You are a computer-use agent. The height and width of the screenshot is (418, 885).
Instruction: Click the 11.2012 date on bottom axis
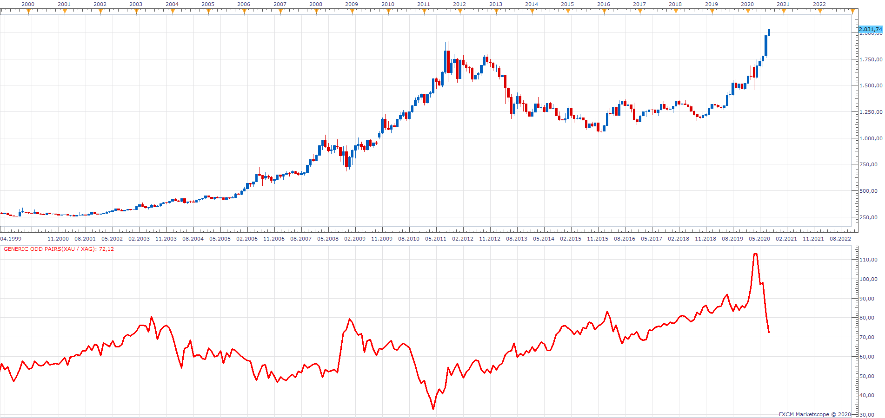point(490,239)
